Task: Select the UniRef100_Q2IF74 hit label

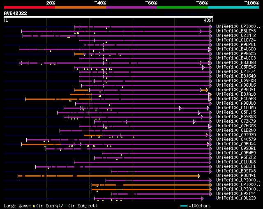Action: pyautogui.click(x=236, y=72)
